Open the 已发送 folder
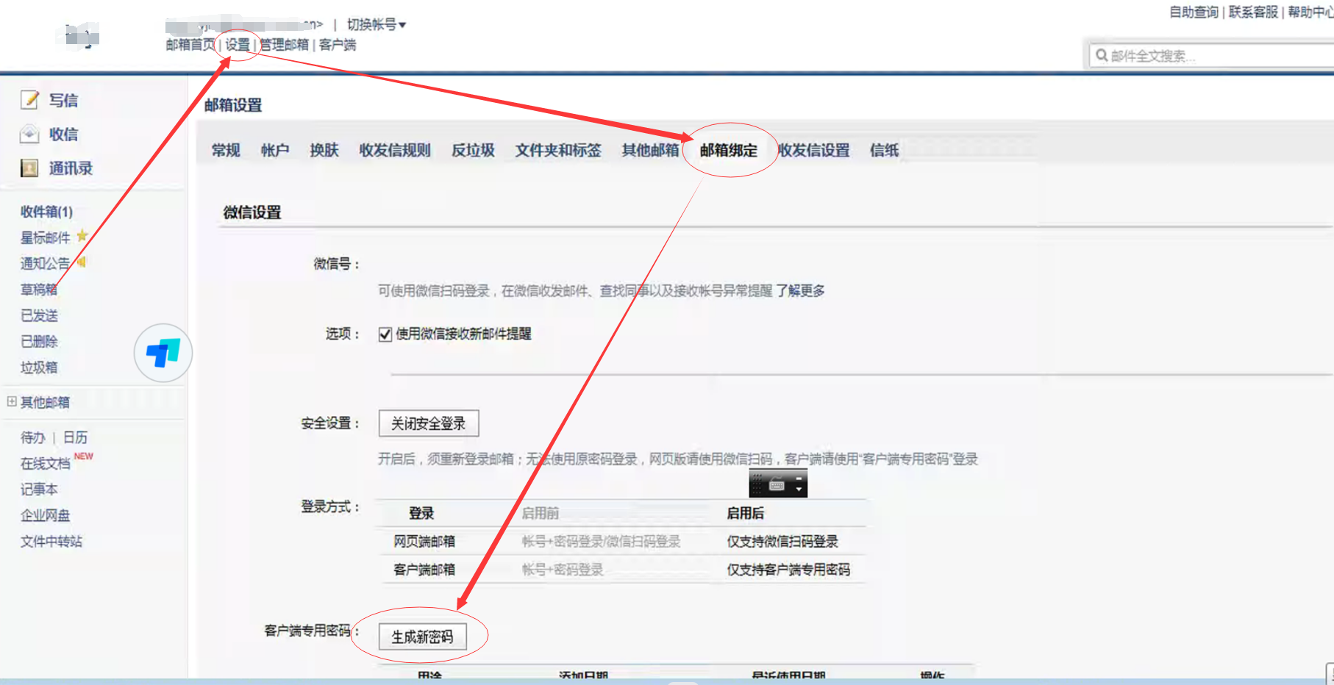The image size is (1334, 685). (39, 315)
